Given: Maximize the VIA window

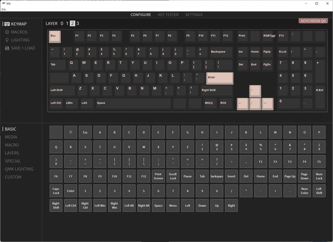Looking at the screenshot, I should point(316,3).
